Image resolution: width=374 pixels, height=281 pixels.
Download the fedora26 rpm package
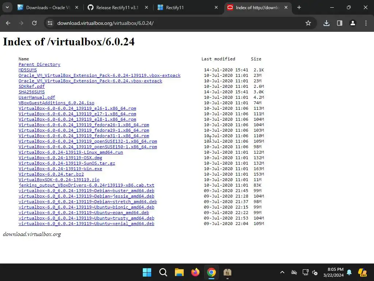point(84,125)
